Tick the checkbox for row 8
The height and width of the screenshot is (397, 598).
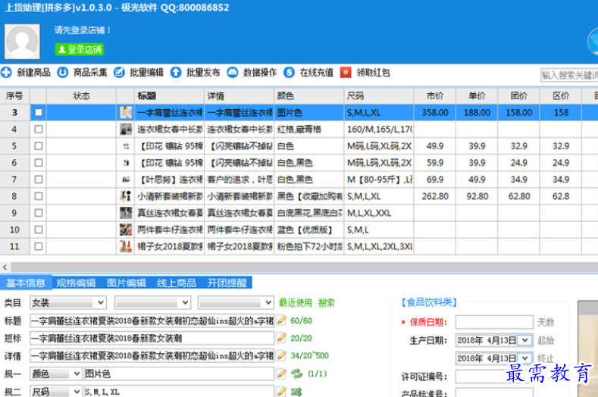(x=39, y=196)
